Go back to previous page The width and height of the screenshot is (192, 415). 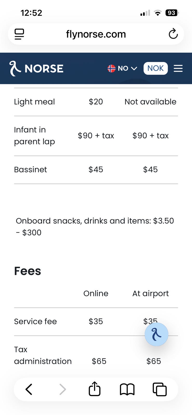coord(29,389)
